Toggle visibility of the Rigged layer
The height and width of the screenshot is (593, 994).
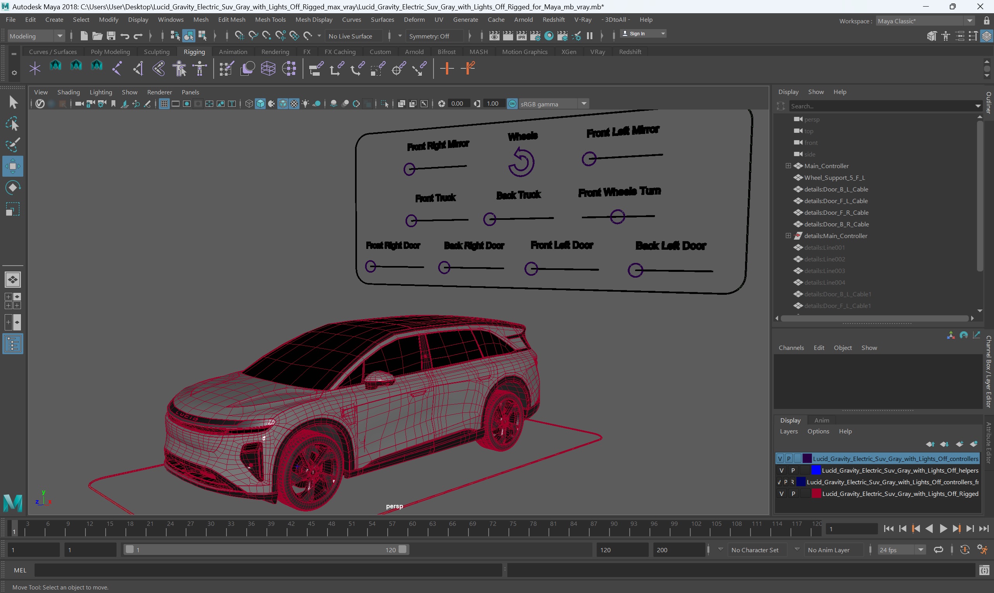[782, 494]
